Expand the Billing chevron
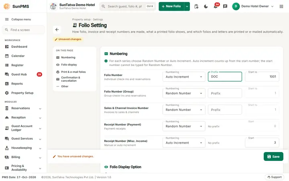289x181 pixels. click(x=40, y=158)
